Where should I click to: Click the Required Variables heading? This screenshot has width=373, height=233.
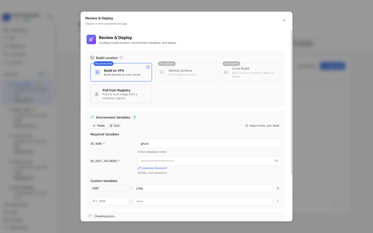point(105,134)
